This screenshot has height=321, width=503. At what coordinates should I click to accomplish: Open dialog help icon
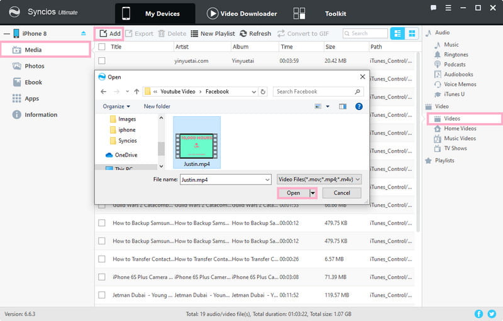[359, 106]
